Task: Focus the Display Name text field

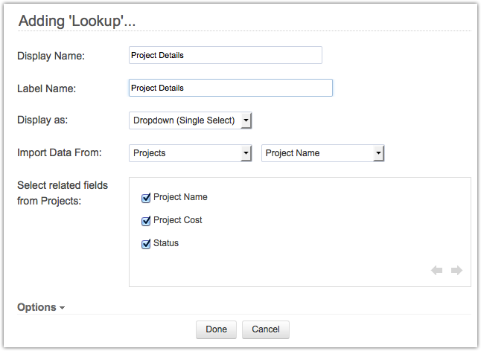Action: tap(225, 55)
